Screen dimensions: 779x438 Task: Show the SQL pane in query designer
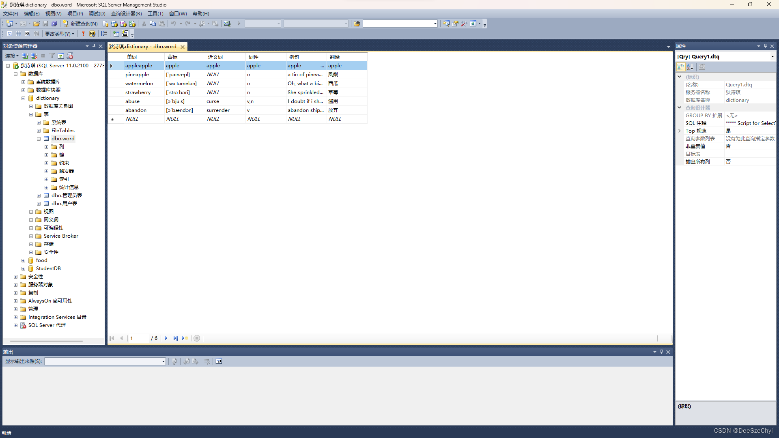coord(27,34)
